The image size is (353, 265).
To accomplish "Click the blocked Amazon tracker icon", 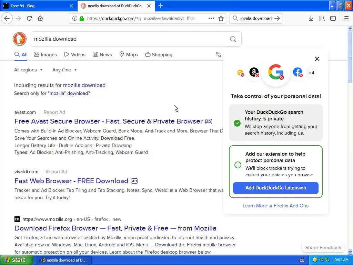I will [254, 72].
